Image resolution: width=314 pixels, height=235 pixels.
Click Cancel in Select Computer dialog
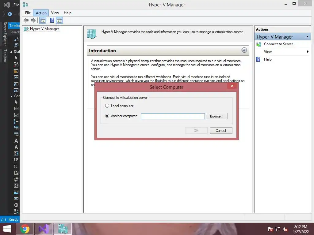click(221, 130)
